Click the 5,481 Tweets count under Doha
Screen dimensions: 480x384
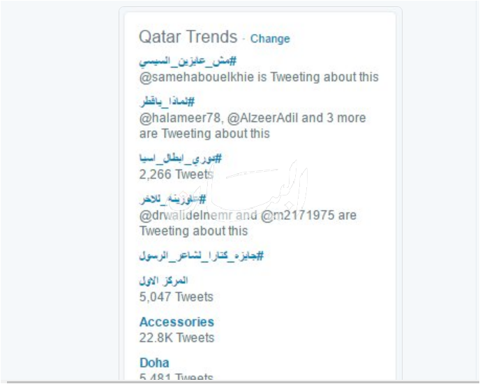click(x=176, y=376)
